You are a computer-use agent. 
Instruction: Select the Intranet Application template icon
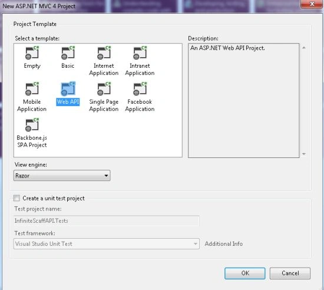(x=140, y=53)
